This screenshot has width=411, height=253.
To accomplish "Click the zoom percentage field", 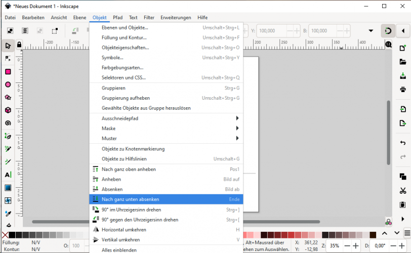I will (x=334, y=246).
